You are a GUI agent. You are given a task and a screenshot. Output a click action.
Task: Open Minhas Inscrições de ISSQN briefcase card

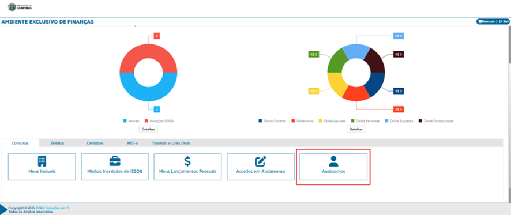coord(115,167)
